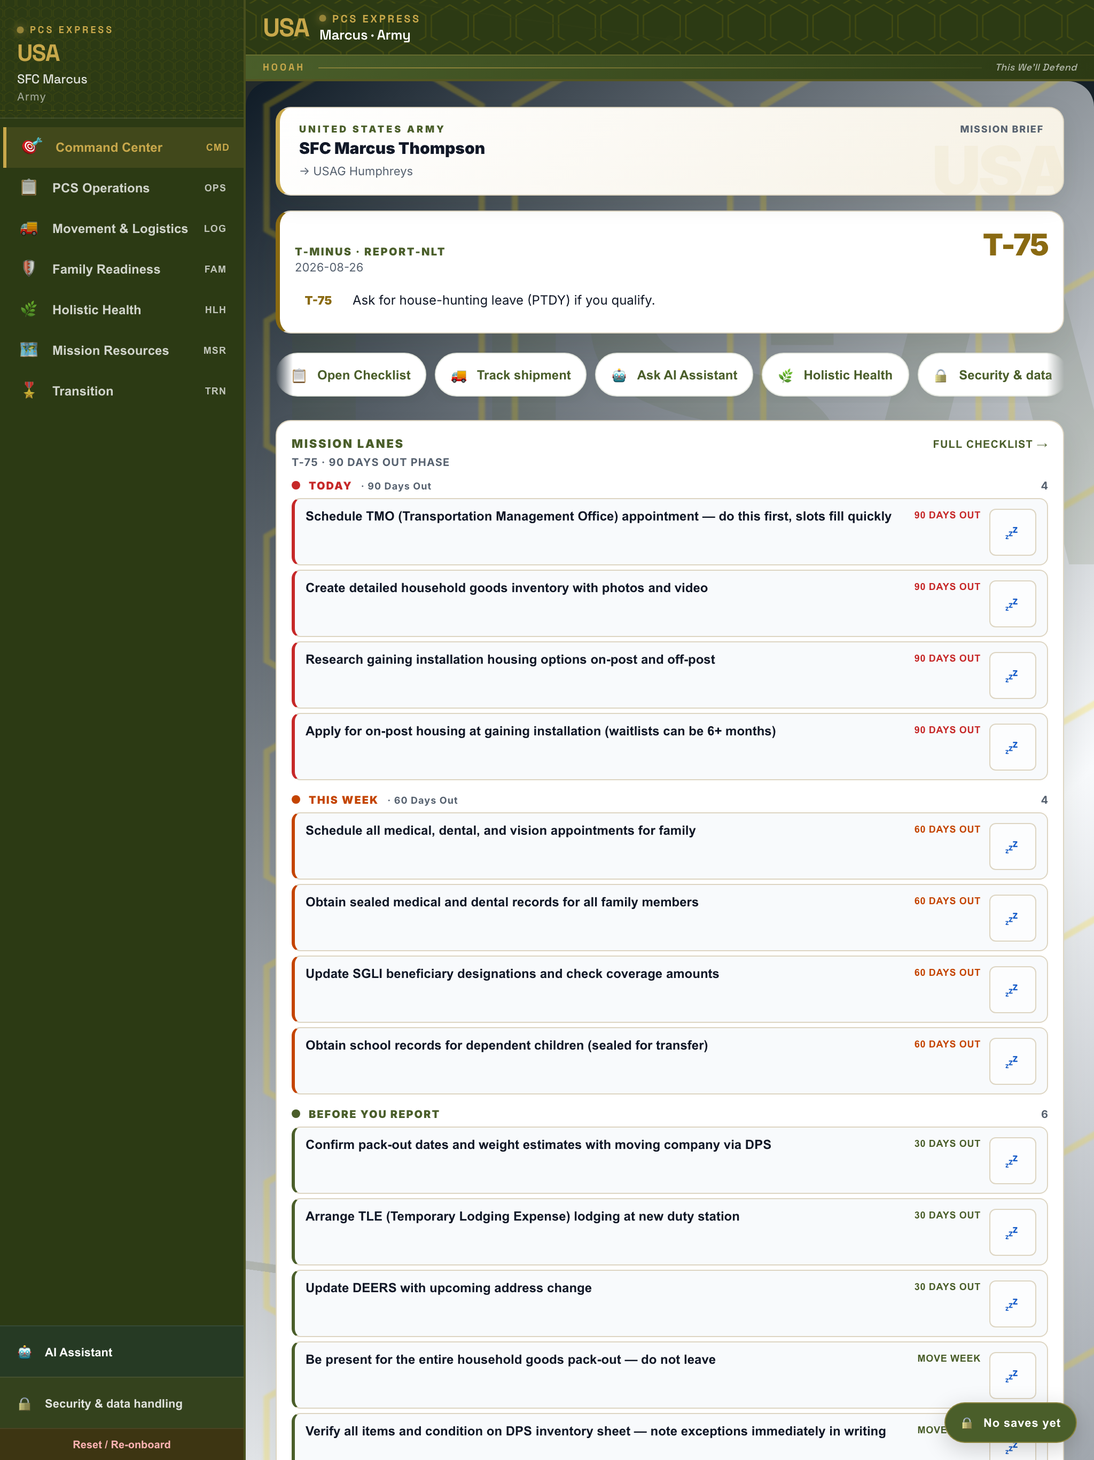
Task: Click the Open Checklist clipboard icon
Action: pos(299,376)
